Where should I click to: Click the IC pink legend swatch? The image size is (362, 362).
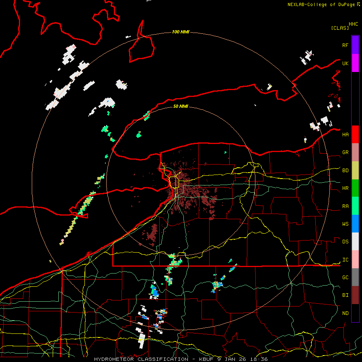coord(355,259)
